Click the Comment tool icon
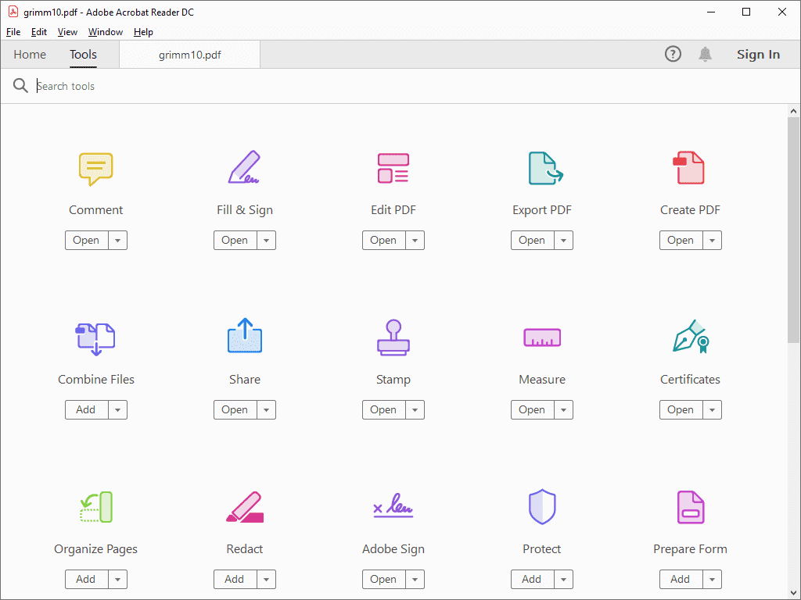801x600 pixels. pyautogui.click(x=96, y=169)
